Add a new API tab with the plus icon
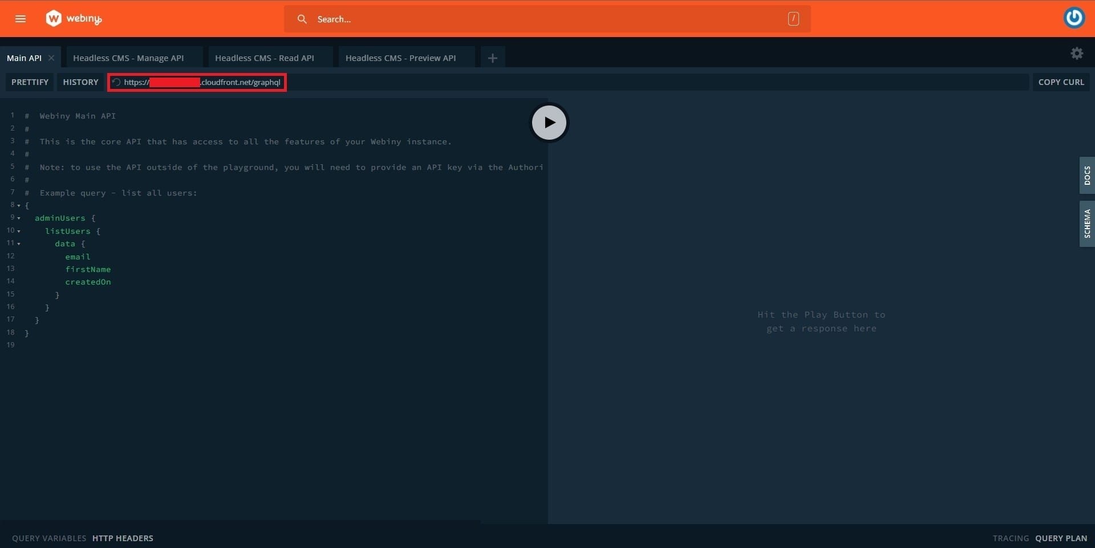Screen dimensions: 1095x548 tap(492, 57)
